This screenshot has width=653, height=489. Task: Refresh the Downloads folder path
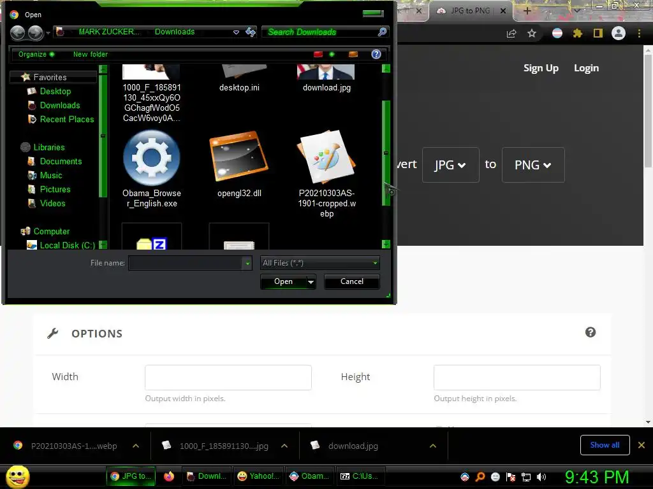pos(250,32)
